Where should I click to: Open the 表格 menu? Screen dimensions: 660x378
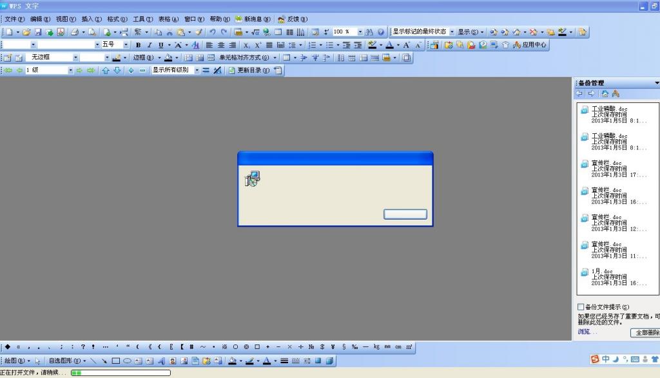tap(168, 19)
